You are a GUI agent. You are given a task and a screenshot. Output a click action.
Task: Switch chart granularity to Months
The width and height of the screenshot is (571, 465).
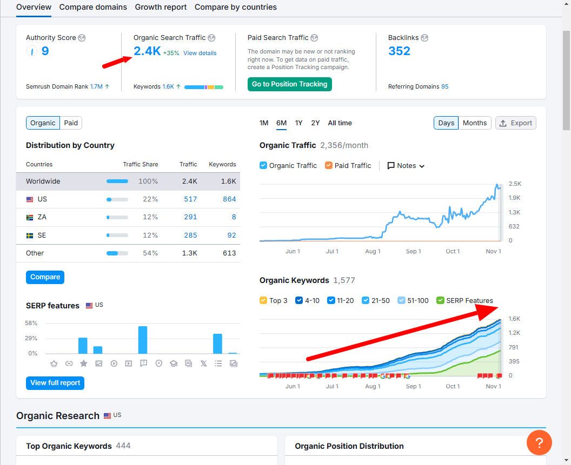point(475,123)
